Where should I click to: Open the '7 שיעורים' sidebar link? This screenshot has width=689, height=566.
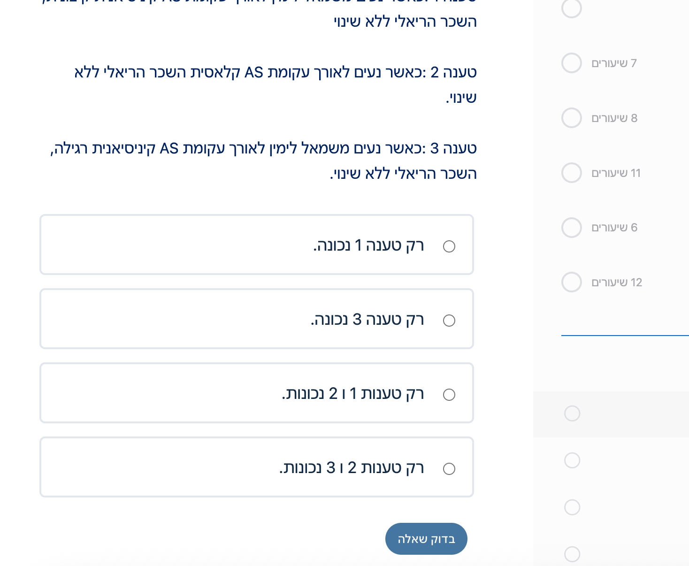point(614,63)
